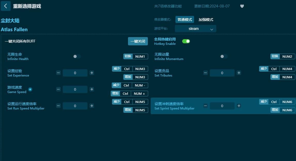This screenshot has width=296, height=161.
Task: Enable the 无限生命 toggle
Action: pos(77,56)
